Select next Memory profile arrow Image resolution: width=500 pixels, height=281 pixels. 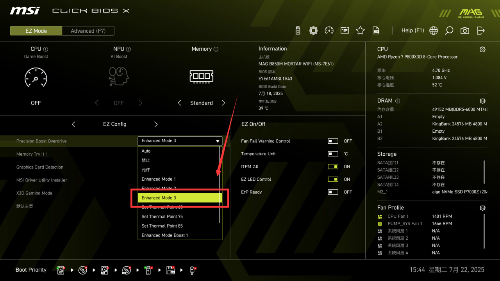point(223,103)
